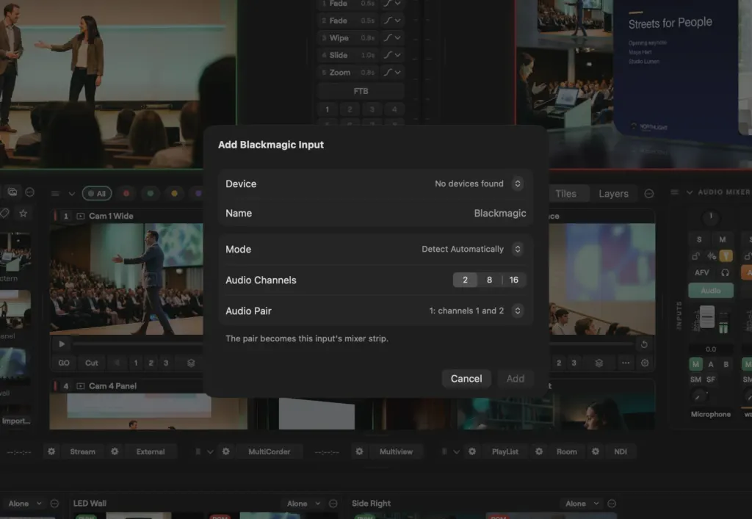Open the Alone dropdown on the Side Right row
752x519 pixels.
[582, 504]
